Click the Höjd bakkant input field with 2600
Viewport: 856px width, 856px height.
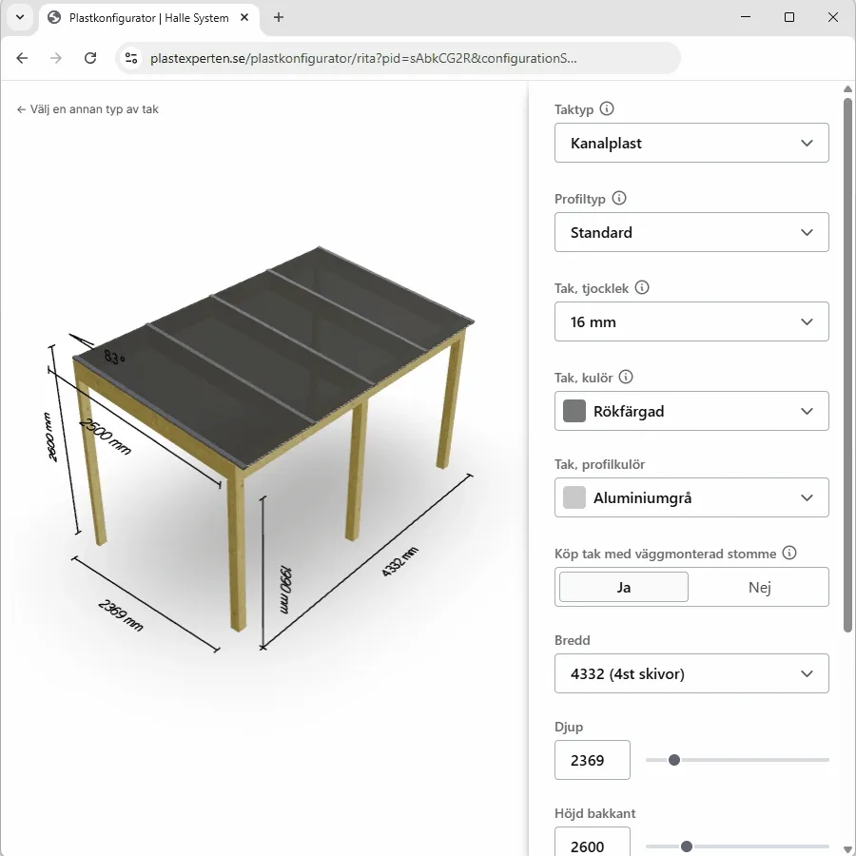(x=593, y=843)
